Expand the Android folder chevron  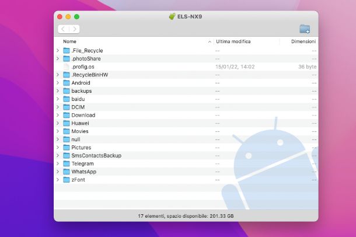tap(58, 83)
